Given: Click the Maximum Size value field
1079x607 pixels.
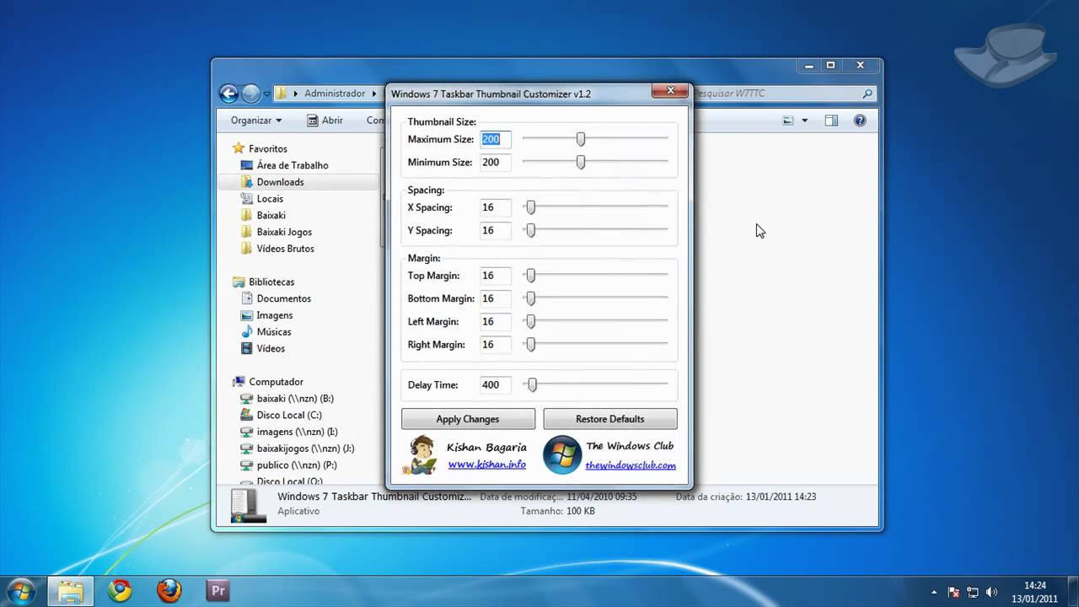Looking at the screenshot, I should coord(496,139).
